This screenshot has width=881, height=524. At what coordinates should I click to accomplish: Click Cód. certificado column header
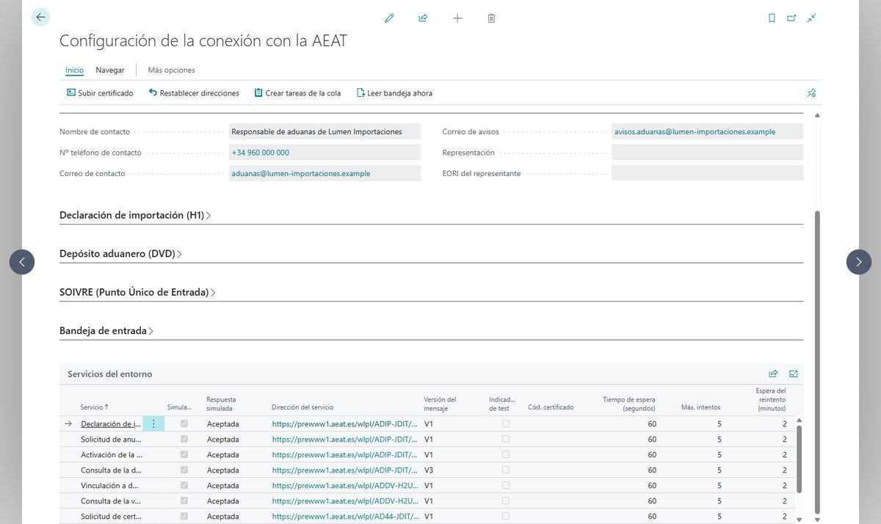(551, 407)
